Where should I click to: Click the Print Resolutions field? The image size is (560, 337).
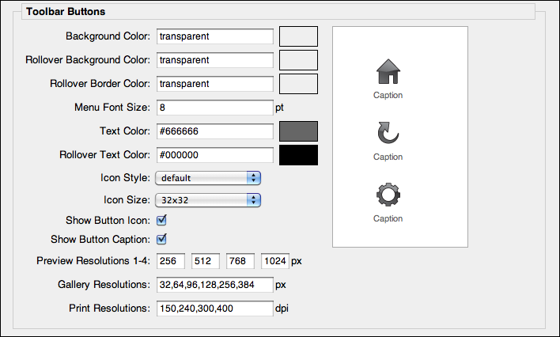(215, 309)
